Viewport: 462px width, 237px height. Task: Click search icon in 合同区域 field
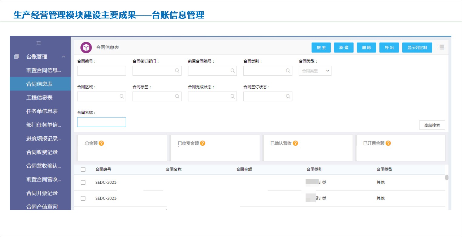tap(122, 96)
